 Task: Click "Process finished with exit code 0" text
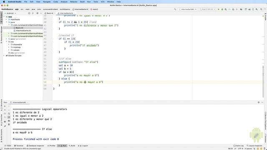click(x=36, y=139)
